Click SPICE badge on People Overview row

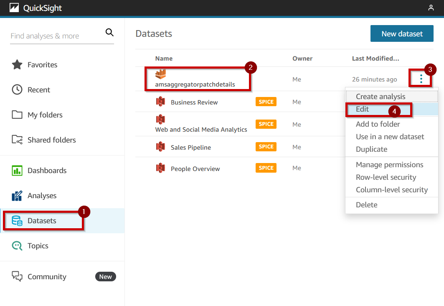click(x=266, y=168)
